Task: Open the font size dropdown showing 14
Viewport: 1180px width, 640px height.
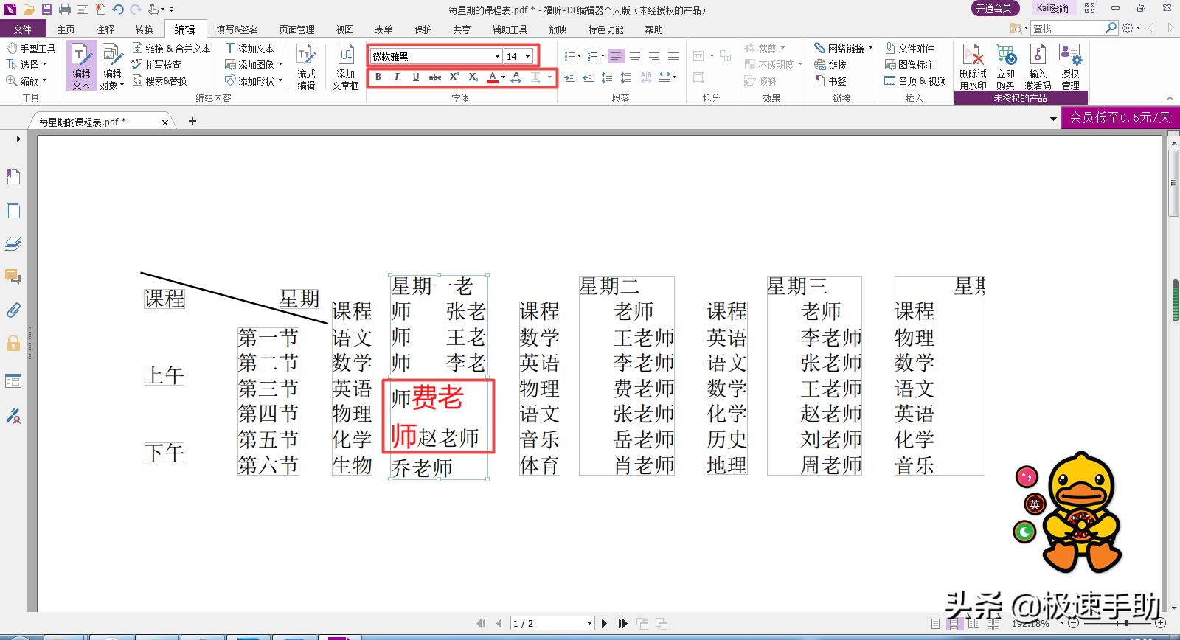Action: pos(527,56)
